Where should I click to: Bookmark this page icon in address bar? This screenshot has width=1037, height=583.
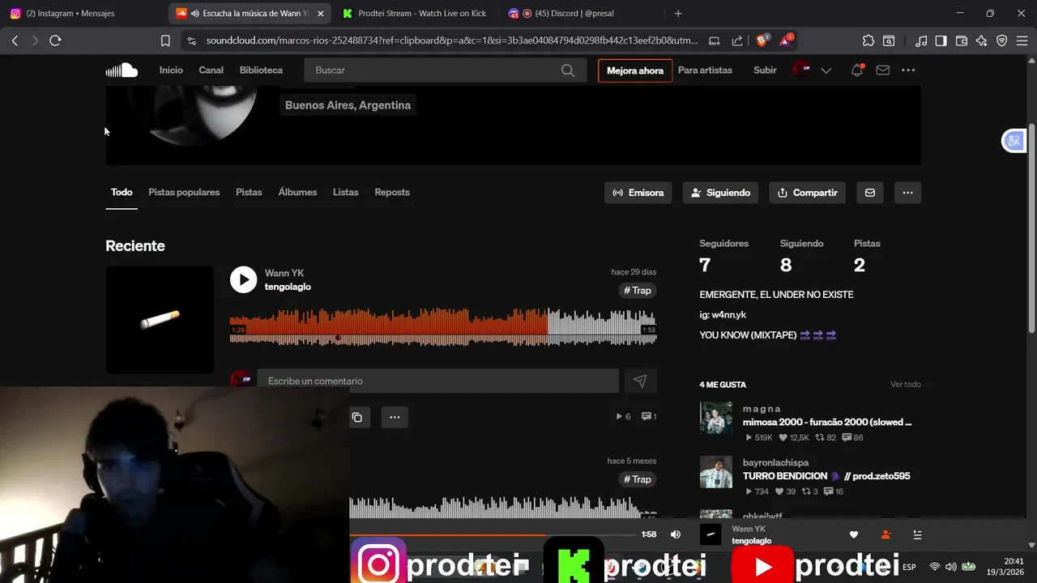165,40
